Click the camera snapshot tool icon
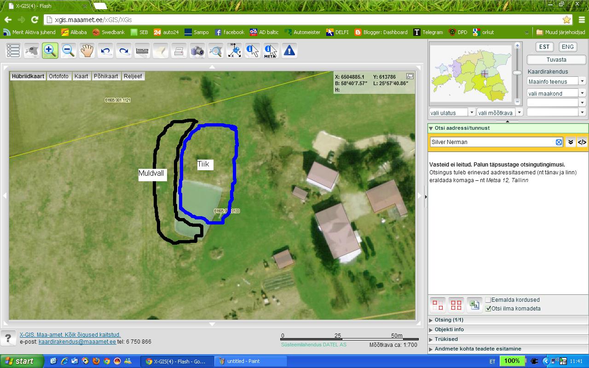This screenshot has width=589, height=368. (197, 51)
